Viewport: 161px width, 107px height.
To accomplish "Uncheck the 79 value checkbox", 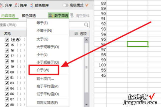I will tap(7, 67).
